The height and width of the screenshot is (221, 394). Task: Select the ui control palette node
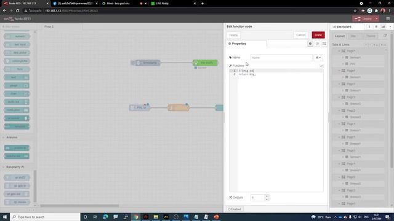pos(17,118)
